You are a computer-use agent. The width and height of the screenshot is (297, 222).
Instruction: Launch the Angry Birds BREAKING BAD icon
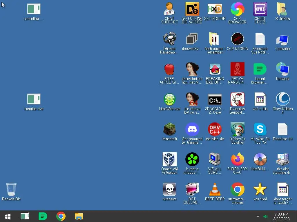tap(215, 69)
